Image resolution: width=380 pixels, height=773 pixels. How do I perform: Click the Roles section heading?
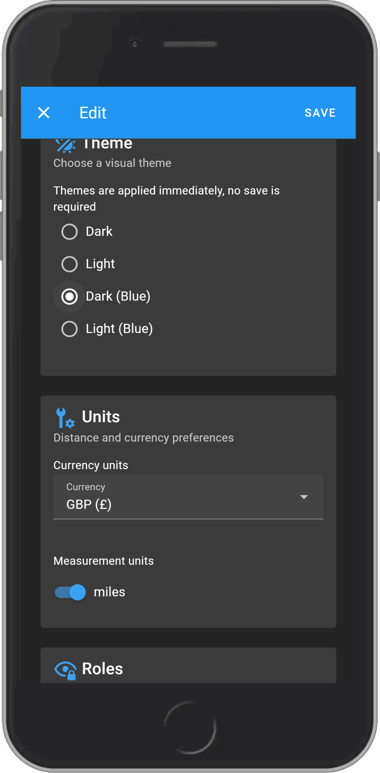pyautogui.click(x=102, y=669)
